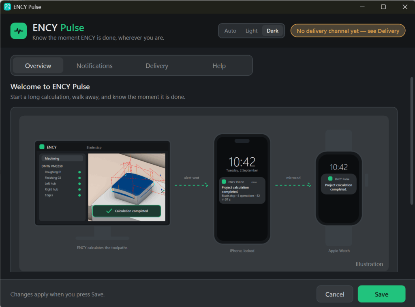Click the green dot beside Left hub
Screen dimensions: 415x307
pyautogui.click(x=79, y=184)
